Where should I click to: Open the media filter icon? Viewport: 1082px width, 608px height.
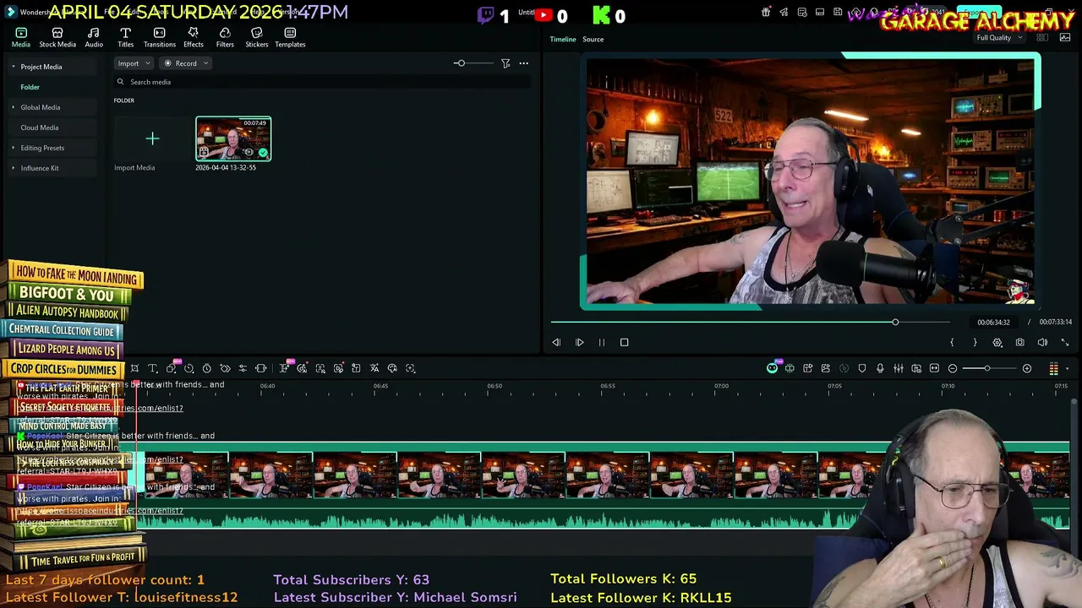(x=505, y=63)
